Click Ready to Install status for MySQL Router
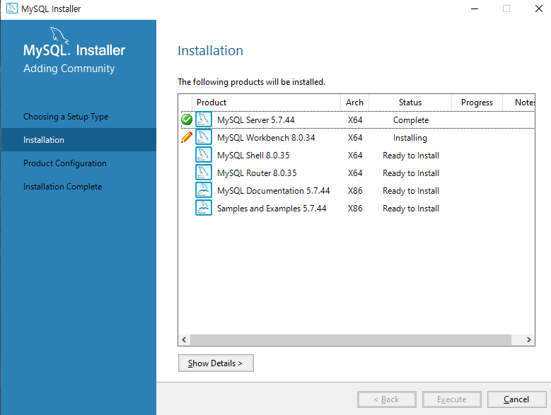 [x=411, y=173]
